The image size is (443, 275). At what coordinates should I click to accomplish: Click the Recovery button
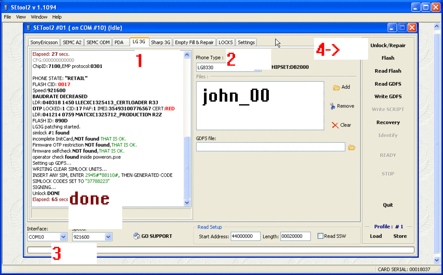388,123
